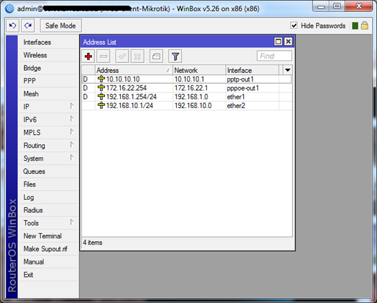
Task: Click the Network column header
Action: (x=199, y=71)
